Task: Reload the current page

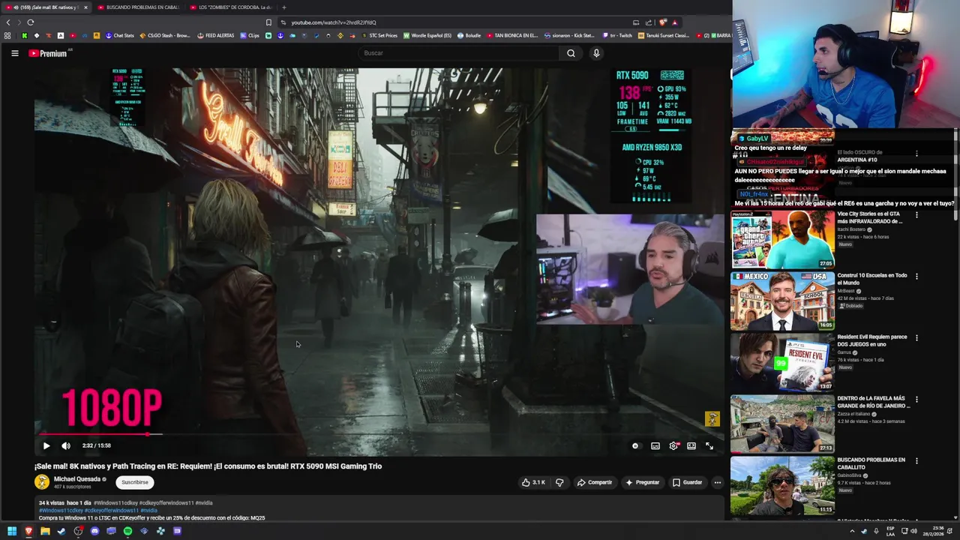Action: pyautogui.click(x=31, y=22)
